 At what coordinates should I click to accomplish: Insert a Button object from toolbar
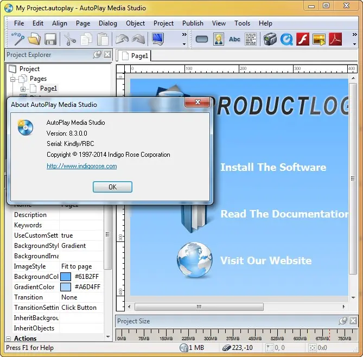pyautogui.click(x=202, y=39)
